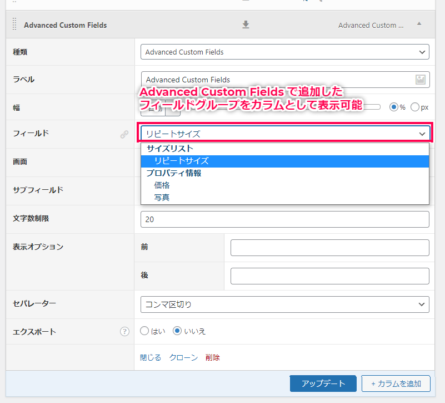Select リピートサイズ in the dropdown list
The height and width of the screenshot is (403, 445).
[x=284, y=161]
